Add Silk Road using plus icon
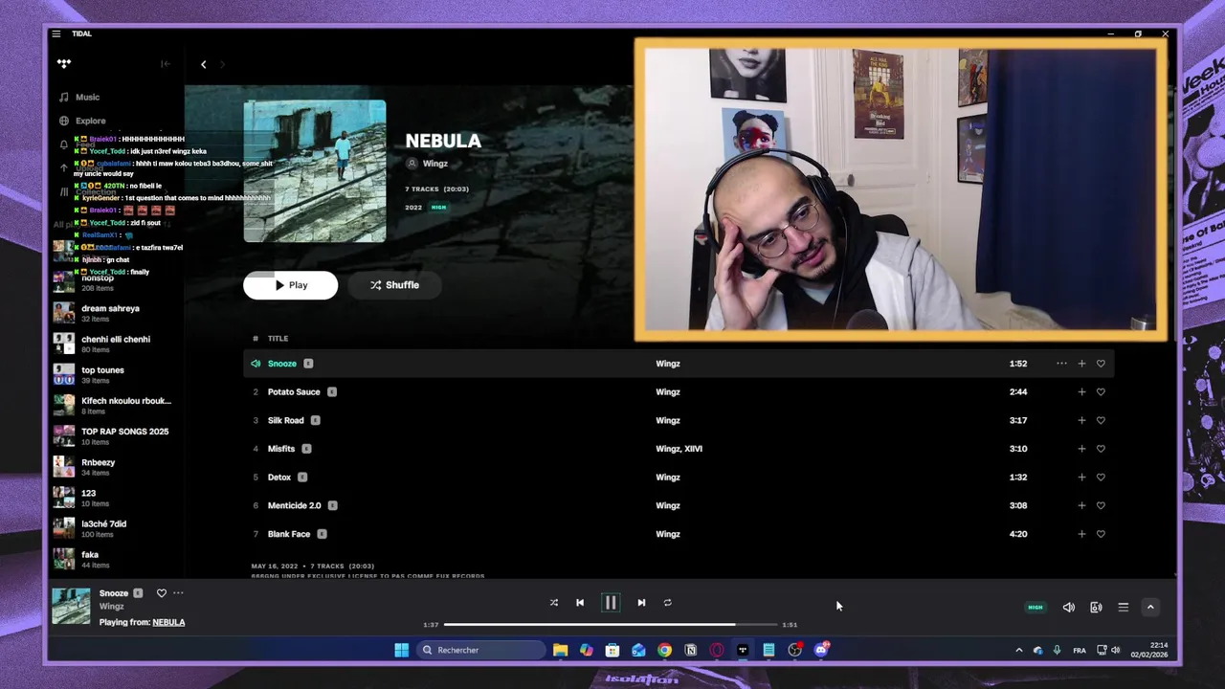This screenshot has height=689, width=1225. [x=1081, y=420]
